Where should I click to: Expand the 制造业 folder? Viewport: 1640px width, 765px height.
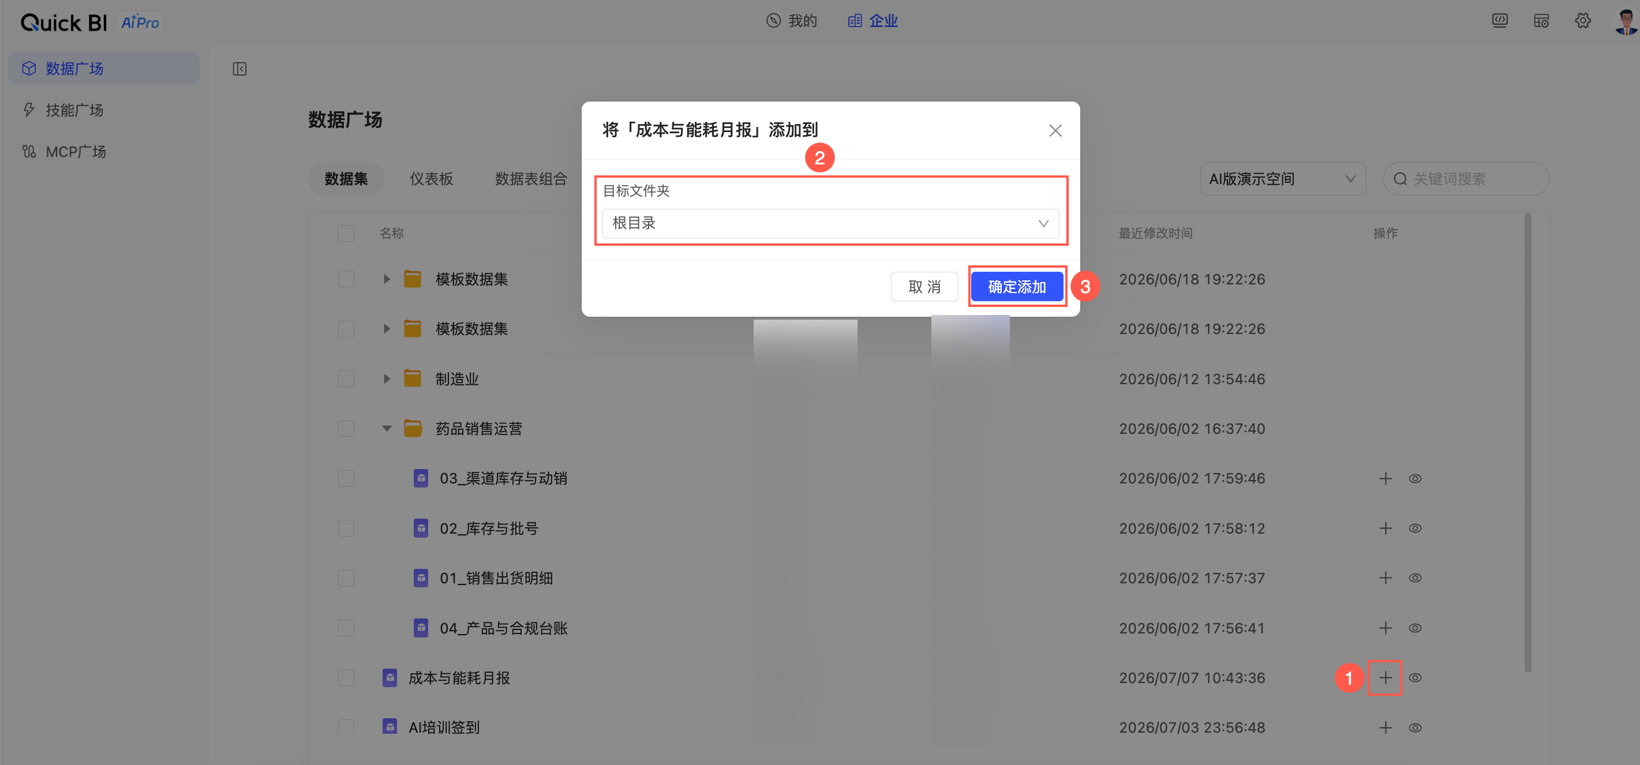click(387, 379)
